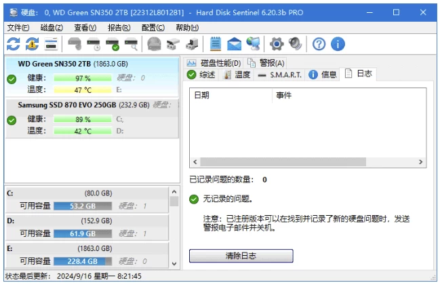The image size is (440, 285).
Task: Click the 日期 column header
Action: pos(202,96)
